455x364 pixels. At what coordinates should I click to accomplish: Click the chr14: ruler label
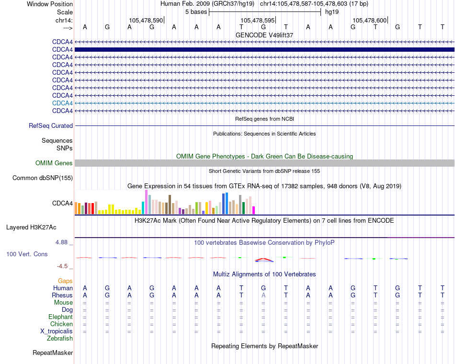64,20
